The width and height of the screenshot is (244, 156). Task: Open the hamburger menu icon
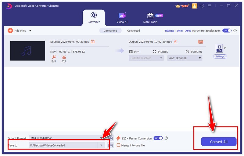pos(210,6)
